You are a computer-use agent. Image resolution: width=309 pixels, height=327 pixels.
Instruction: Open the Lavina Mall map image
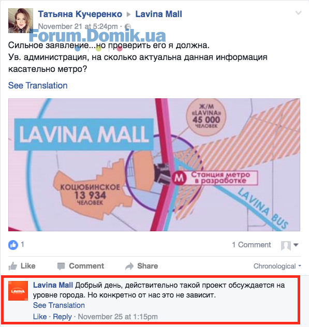[x=154, y=165]
